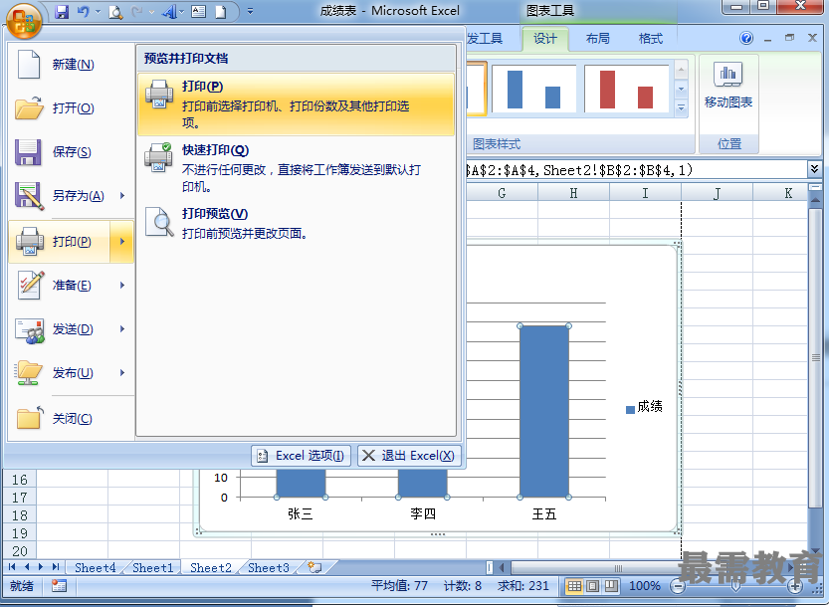
Task: Select 新建(N) in Office menu
Action: point(72,65)
